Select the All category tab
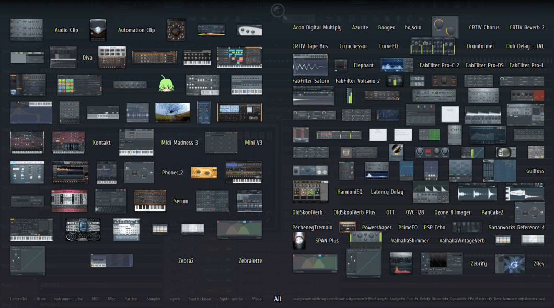 pos(278,299)
